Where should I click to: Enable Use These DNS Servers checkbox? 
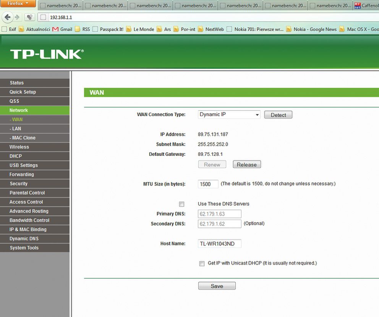pyautogui.click(x=181, y=204)
